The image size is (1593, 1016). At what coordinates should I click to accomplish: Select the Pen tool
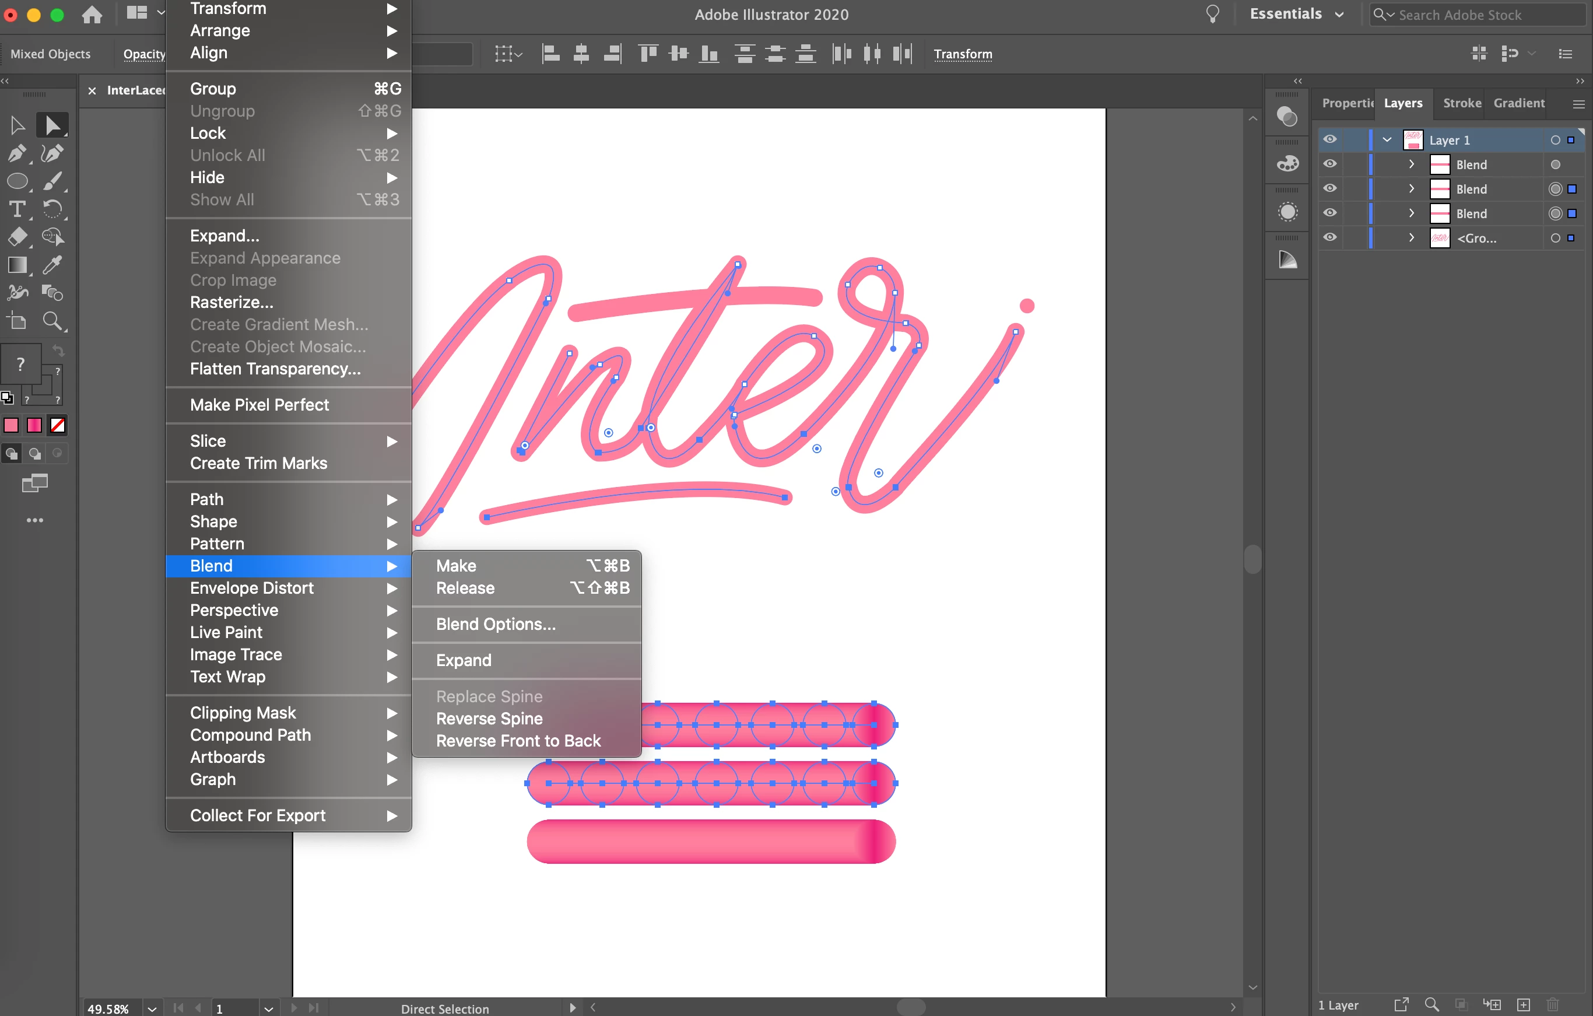(17, 153)
